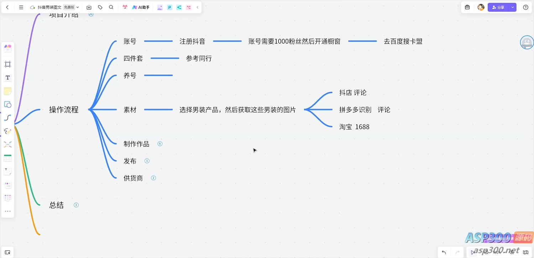Click the file title 抖音男装图文
The height and width of the screenshot is (258, 534).
pyautogui.click(x=50, y=7)
